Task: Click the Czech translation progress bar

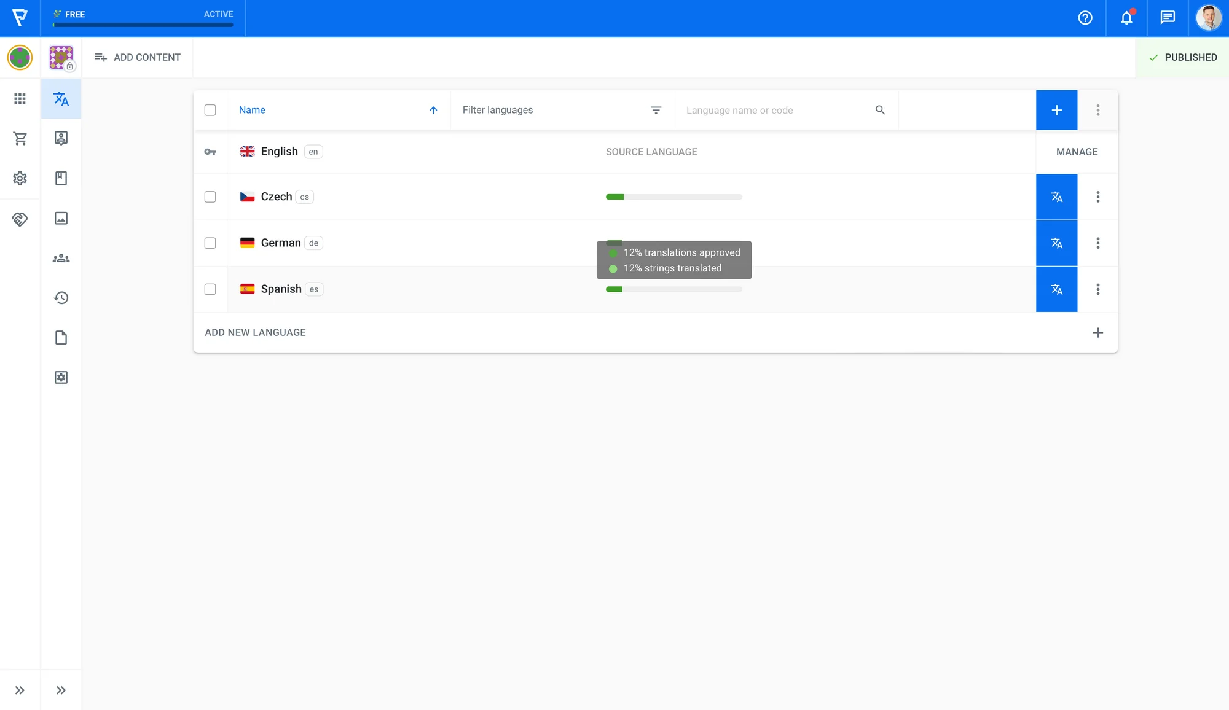Action: coord(673,197)
